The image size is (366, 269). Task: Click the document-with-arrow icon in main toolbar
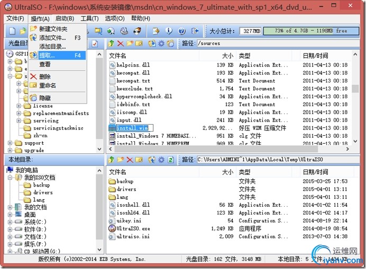pos(155,31)
